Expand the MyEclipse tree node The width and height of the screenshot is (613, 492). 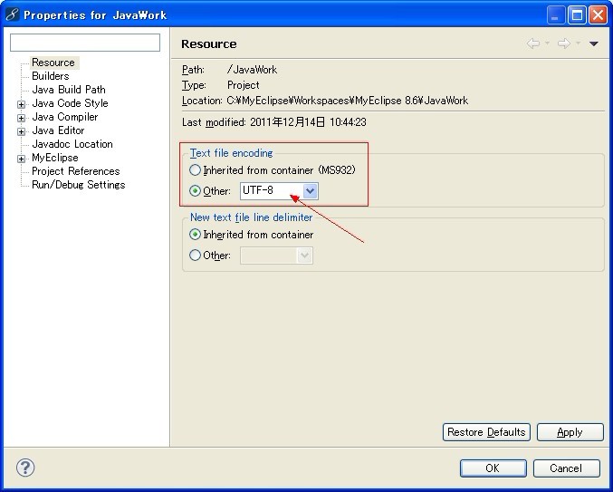[21, 159]
